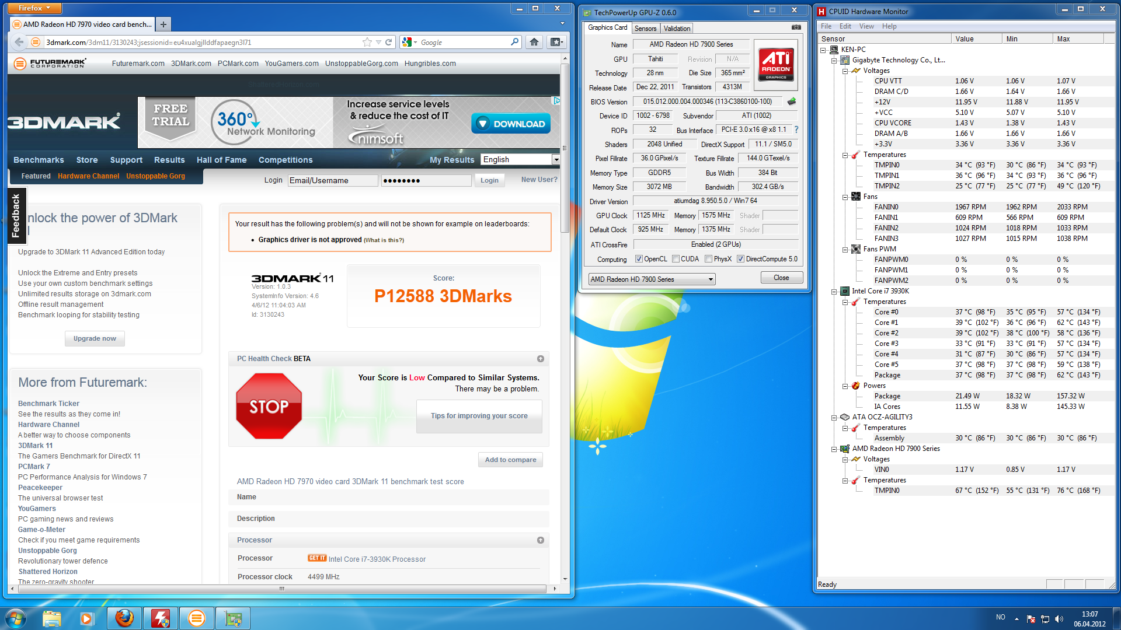Open the File menu in HWMonitor

coord(826,26)
